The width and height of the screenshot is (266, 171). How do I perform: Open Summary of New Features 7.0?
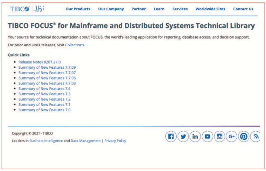coord(44,110)
